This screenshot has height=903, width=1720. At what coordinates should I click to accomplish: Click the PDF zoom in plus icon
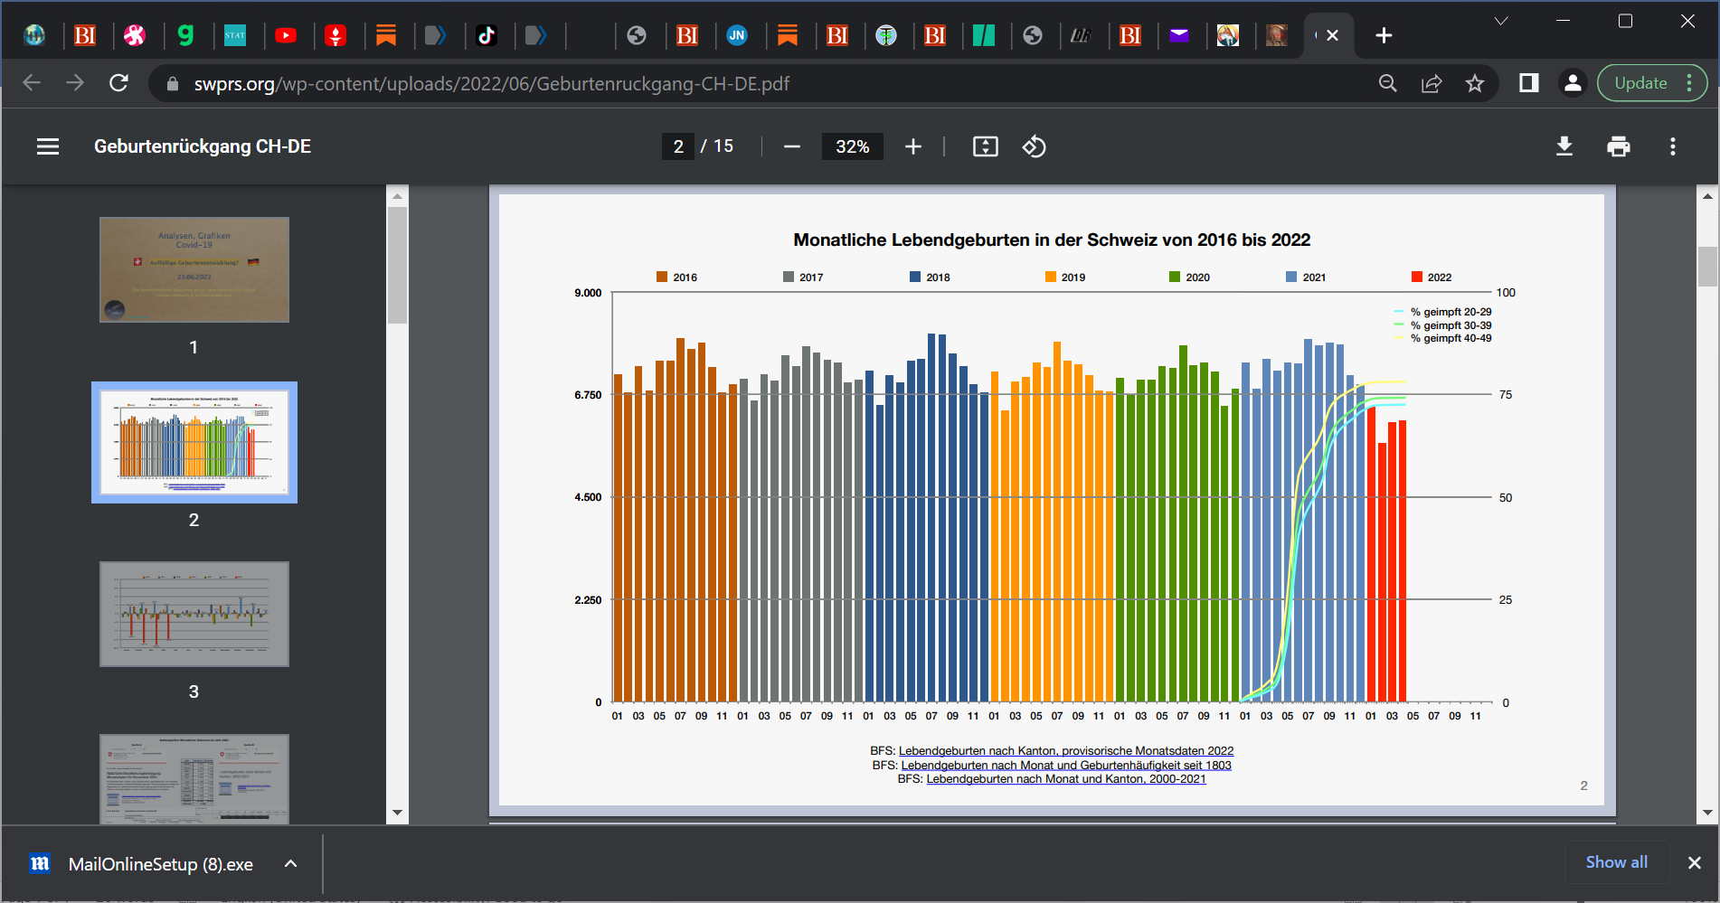[913, 146]
